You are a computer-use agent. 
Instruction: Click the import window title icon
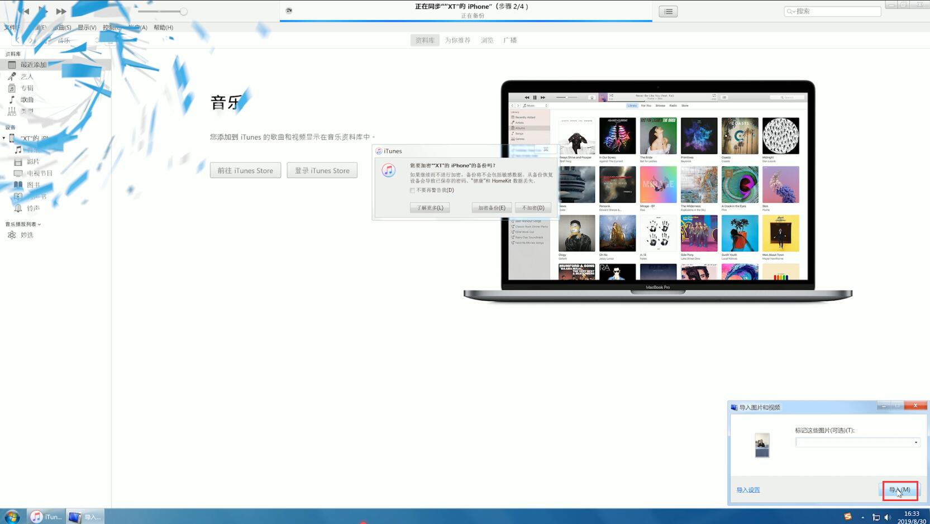click(x=734, y=408)
